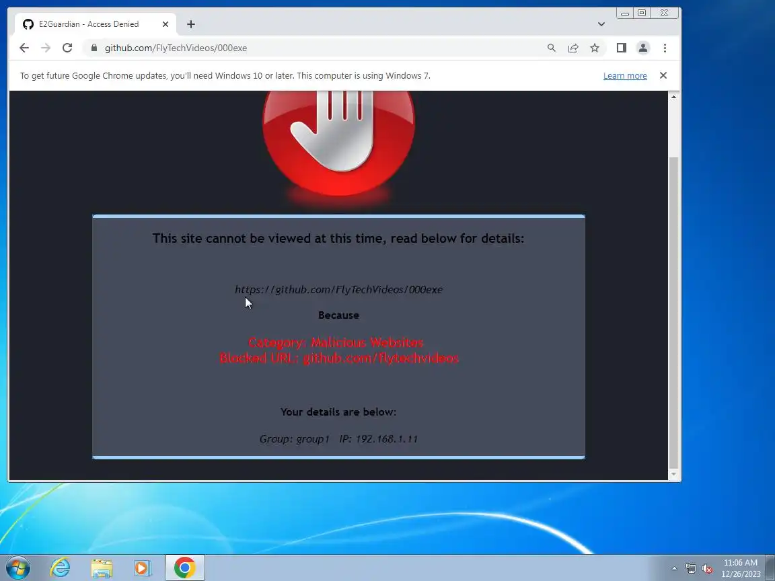Go back using the browser back arrow
This screenshot has height=581, width=775.
click(x=24, y=48)
